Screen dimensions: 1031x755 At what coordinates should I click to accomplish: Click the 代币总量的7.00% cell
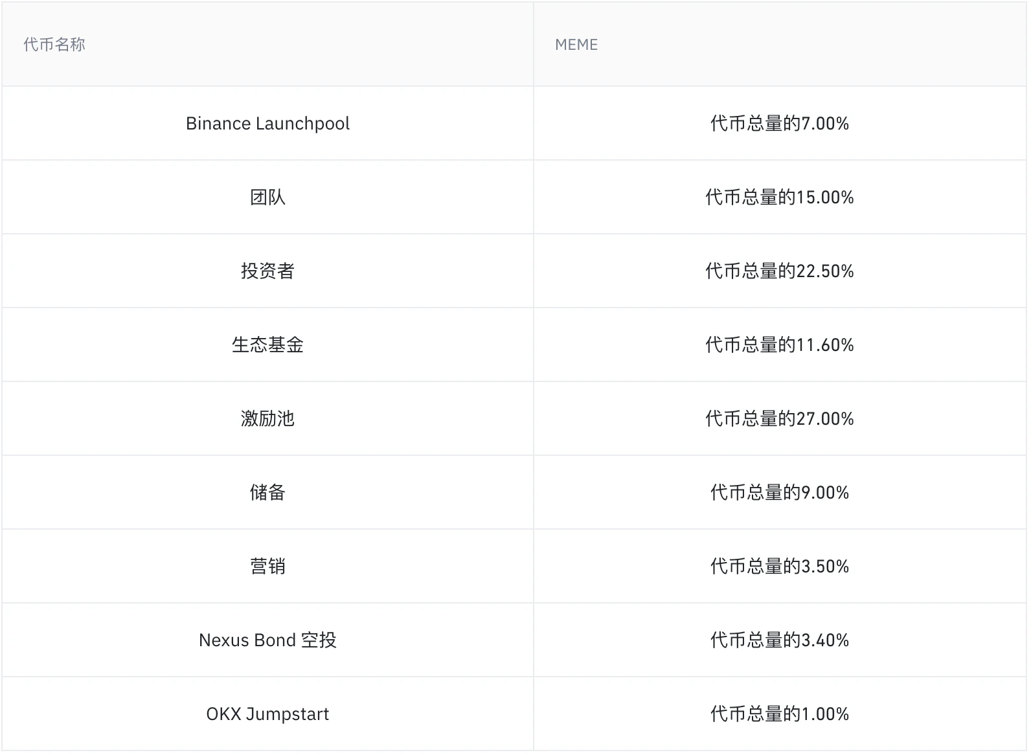click(x=779, y=124)
